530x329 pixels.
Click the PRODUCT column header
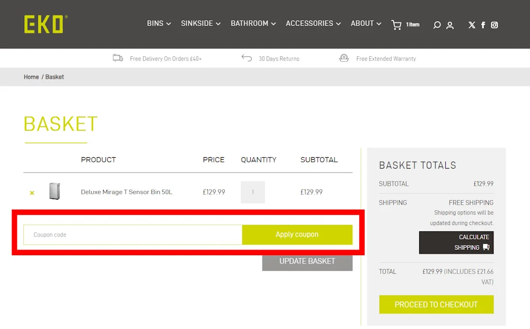(x=99, y=160)
